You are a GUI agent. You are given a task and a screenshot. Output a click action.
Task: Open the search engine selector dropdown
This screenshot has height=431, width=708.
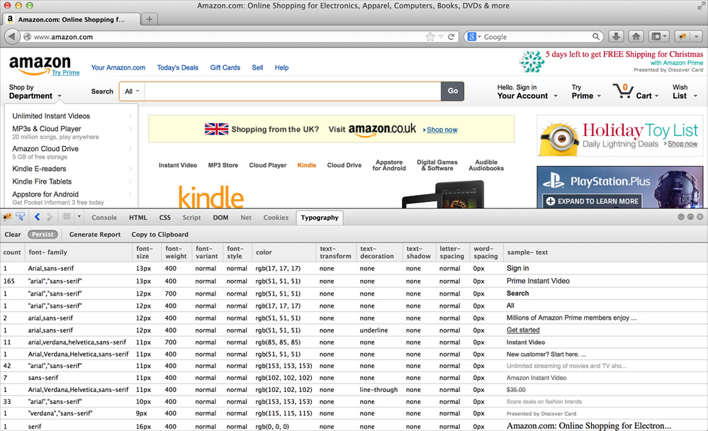[474, 37]
